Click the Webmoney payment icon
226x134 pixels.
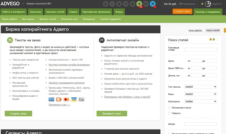(x=51, y=100)
